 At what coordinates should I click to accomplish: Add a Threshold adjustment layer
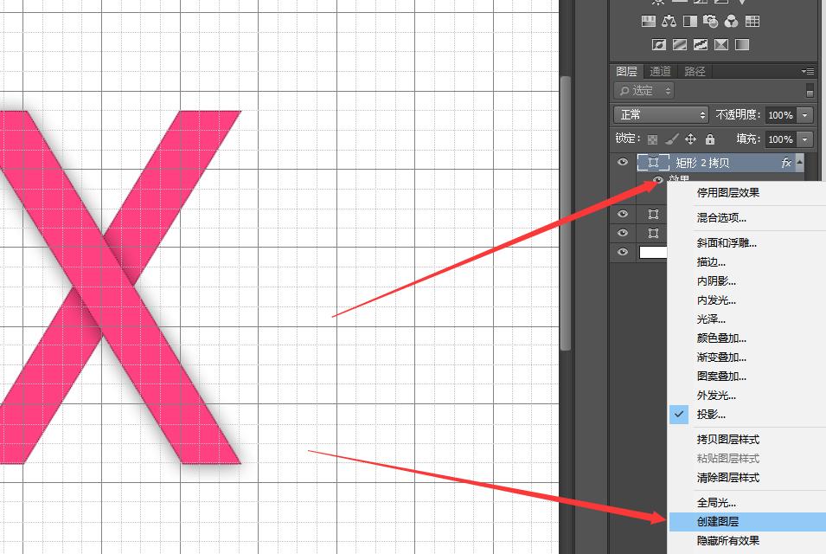click(x=700, y=45)
